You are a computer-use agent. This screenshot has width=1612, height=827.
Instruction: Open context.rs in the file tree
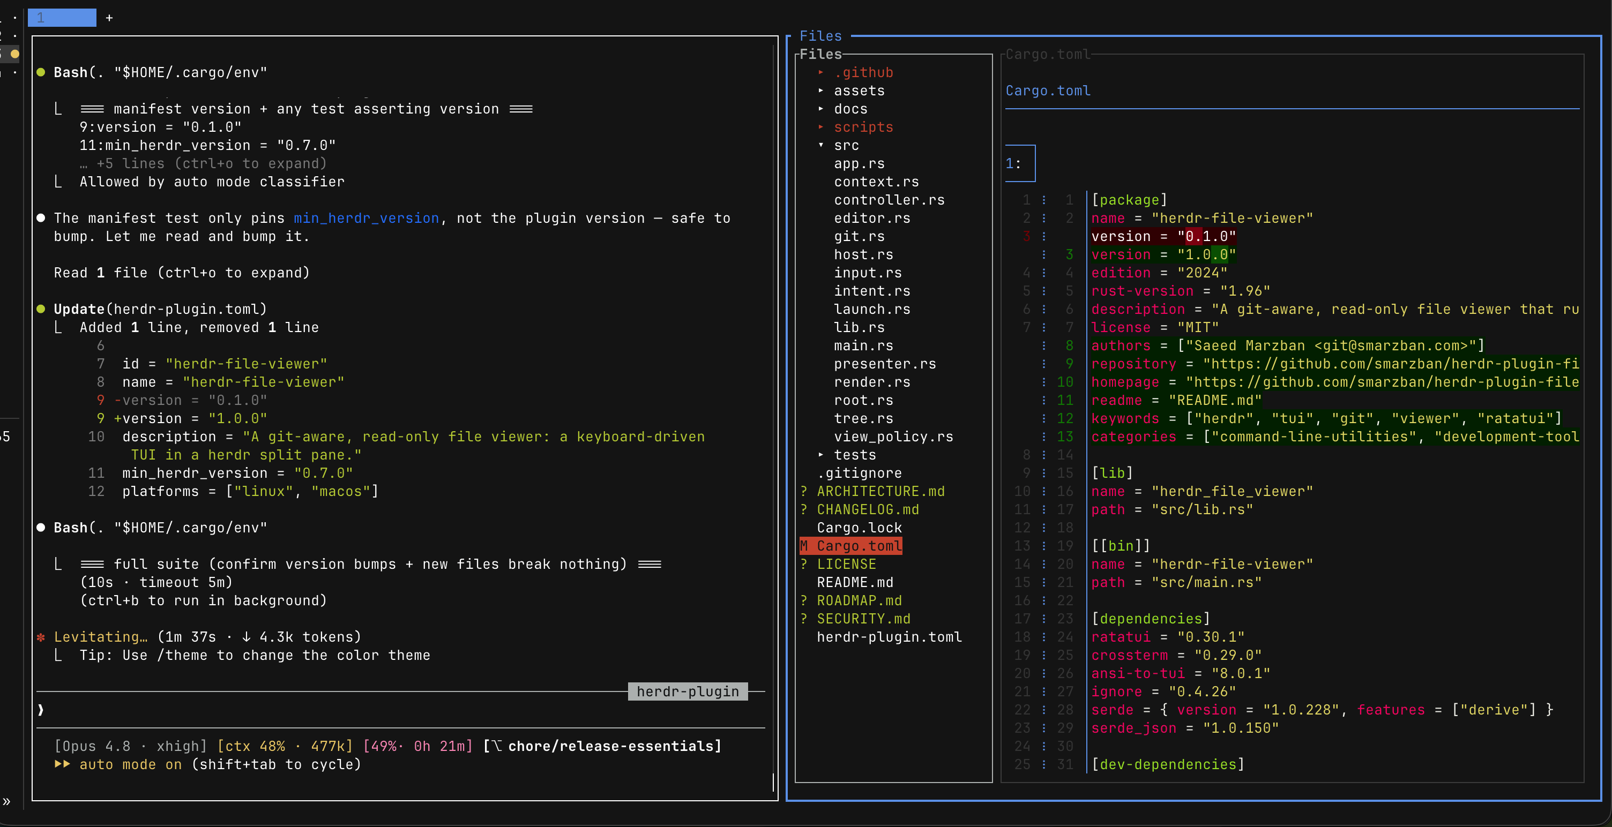(876, 182)
